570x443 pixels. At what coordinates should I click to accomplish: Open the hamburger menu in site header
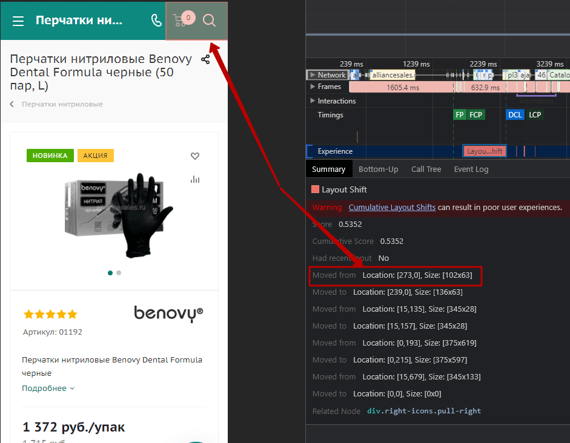tap(18, 21)
